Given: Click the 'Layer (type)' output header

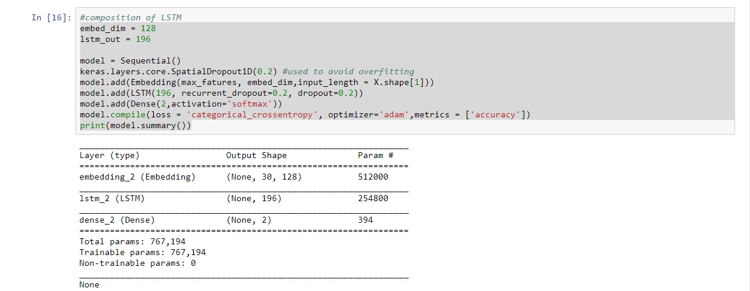Looking at the screenshot, I should 110,155.
